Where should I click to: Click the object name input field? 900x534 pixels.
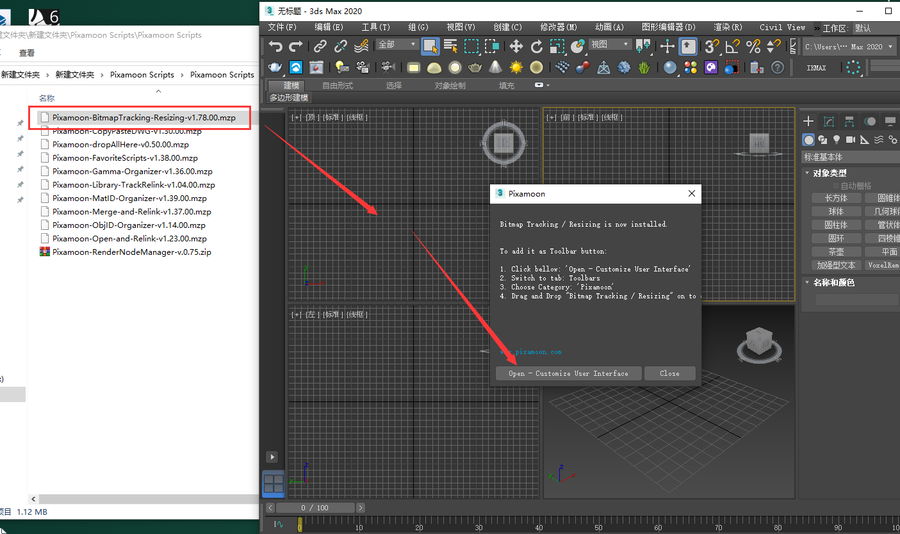pos(856,300)
